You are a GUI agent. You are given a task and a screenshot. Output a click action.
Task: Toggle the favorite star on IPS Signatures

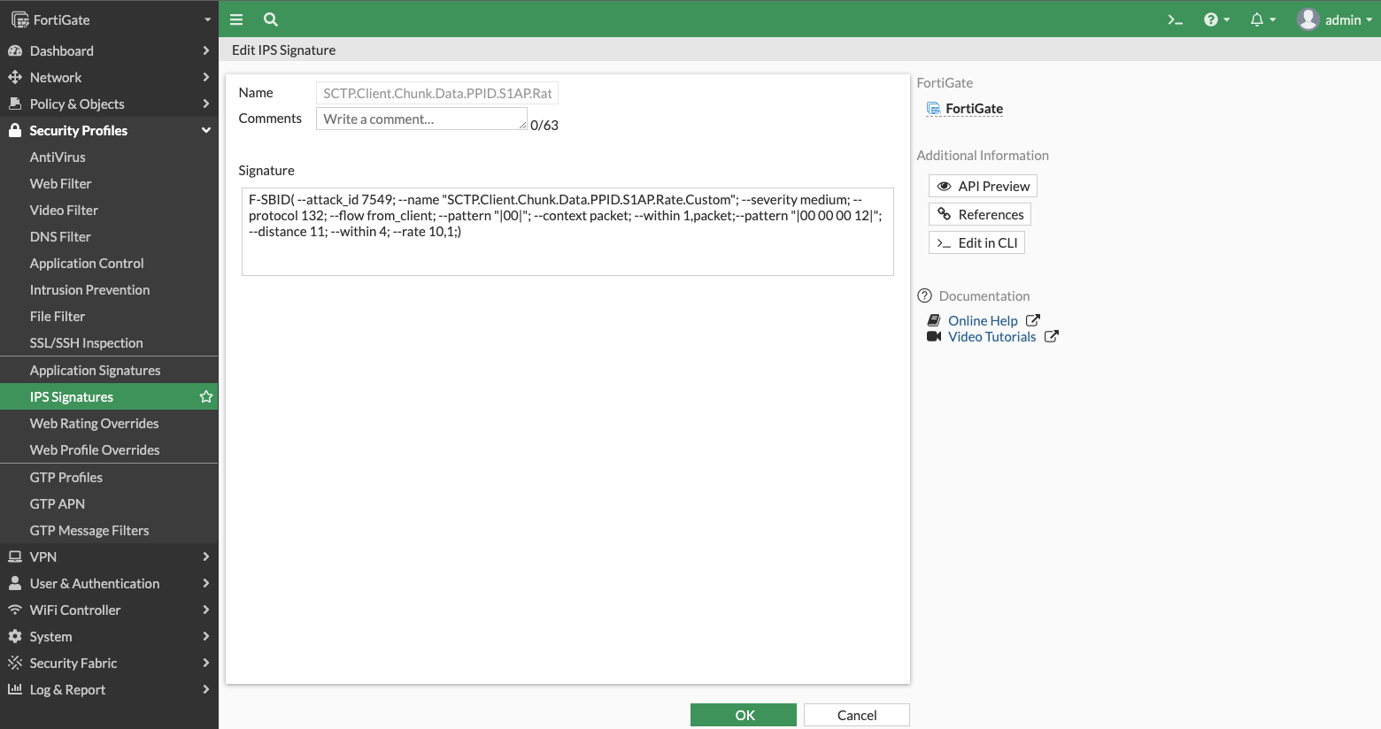(204, 396)
